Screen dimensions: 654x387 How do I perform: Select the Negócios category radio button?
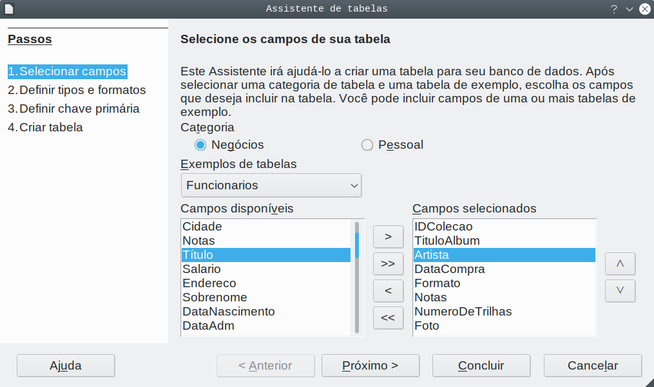click(x=200, y=145)
